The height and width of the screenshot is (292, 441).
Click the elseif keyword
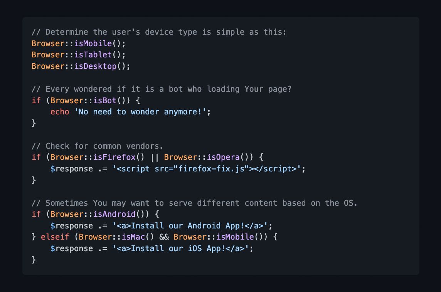tap(55, 237)
